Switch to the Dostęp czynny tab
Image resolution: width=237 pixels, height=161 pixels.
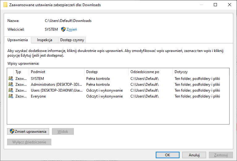[x=72, y=40]
